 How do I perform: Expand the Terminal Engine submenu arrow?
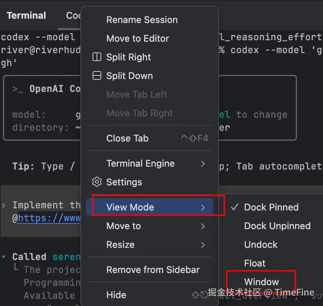203,164
